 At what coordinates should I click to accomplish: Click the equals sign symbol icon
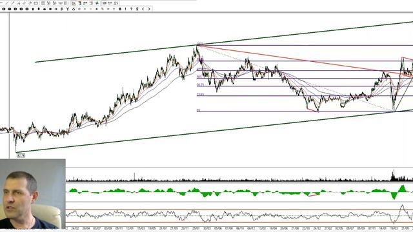pyautogui.click(x=108, y=9)
